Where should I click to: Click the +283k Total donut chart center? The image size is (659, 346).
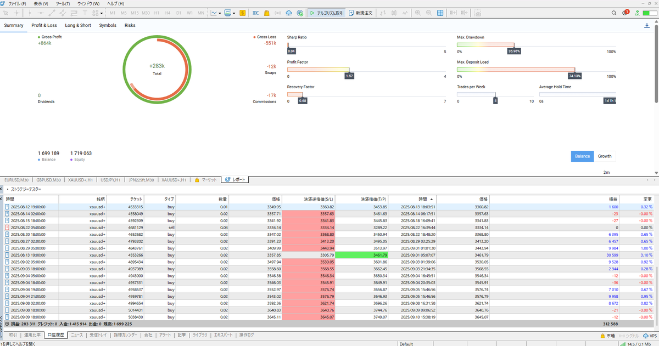[157, 69]
